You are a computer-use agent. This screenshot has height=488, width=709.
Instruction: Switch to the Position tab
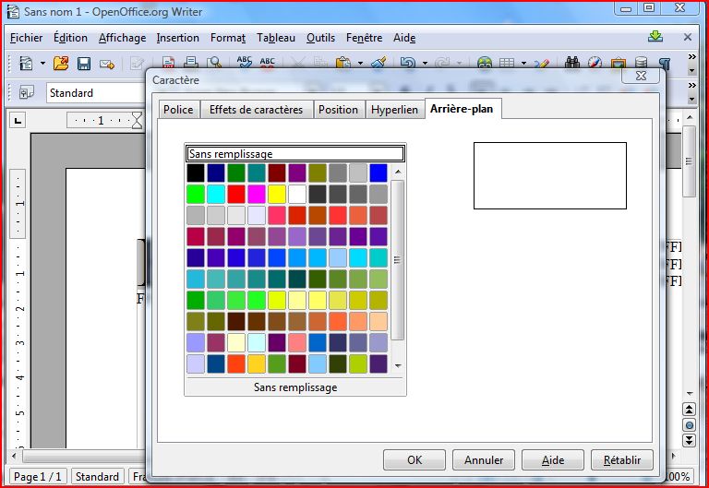coord(338,110)
